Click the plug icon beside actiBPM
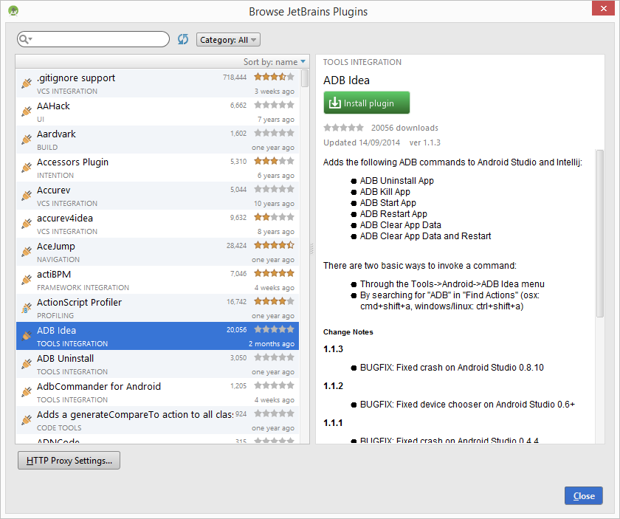Viewport: 620px width, 519px height. (27, 280)
